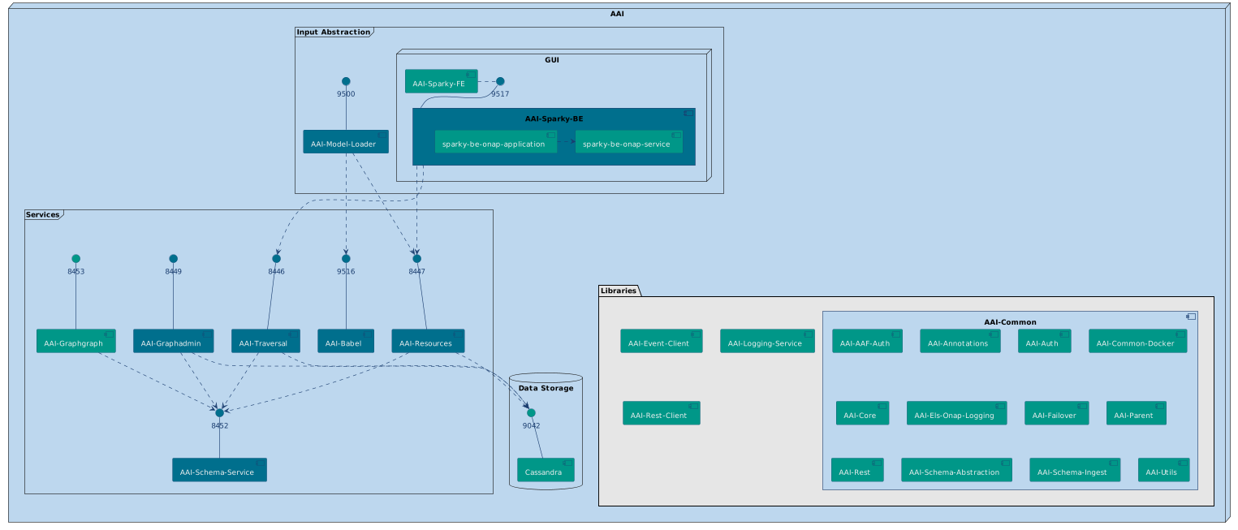Click the Data Storage database label
The width and height of the screenshot is (1238, 530).
[546, 388]
